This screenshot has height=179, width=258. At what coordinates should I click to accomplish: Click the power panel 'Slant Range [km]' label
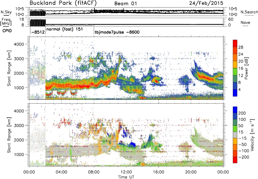(x=9, y=68)
